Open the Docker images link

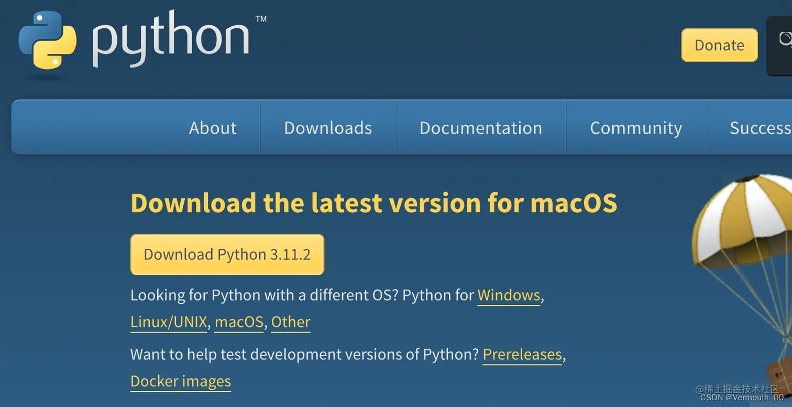[181, 381]
